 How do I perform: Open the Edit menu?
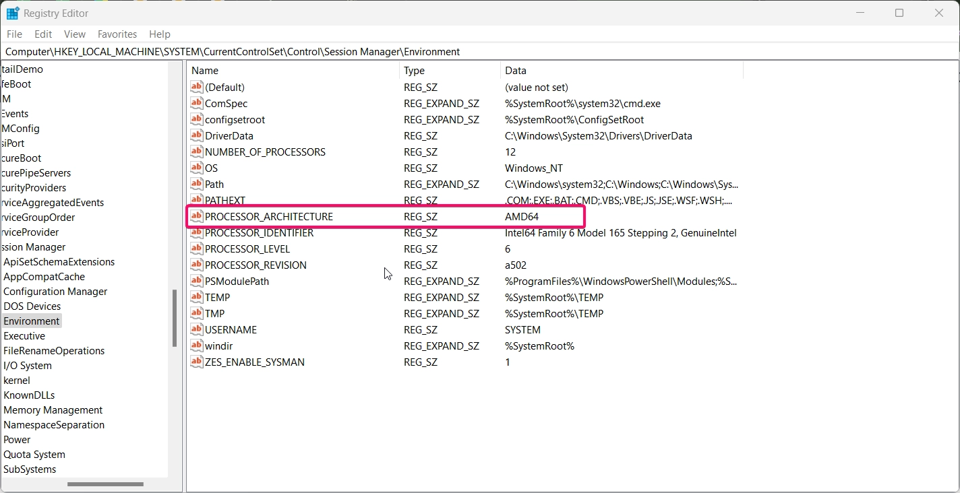point(43,34)
